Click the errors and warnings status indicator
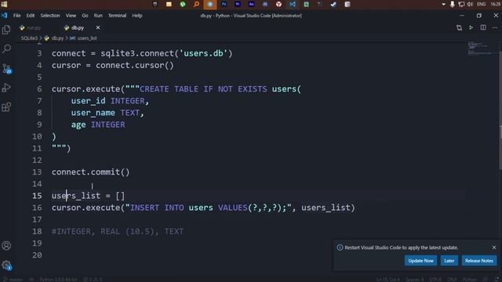This screenshot has height=282, width=502. tap(93, 279)
